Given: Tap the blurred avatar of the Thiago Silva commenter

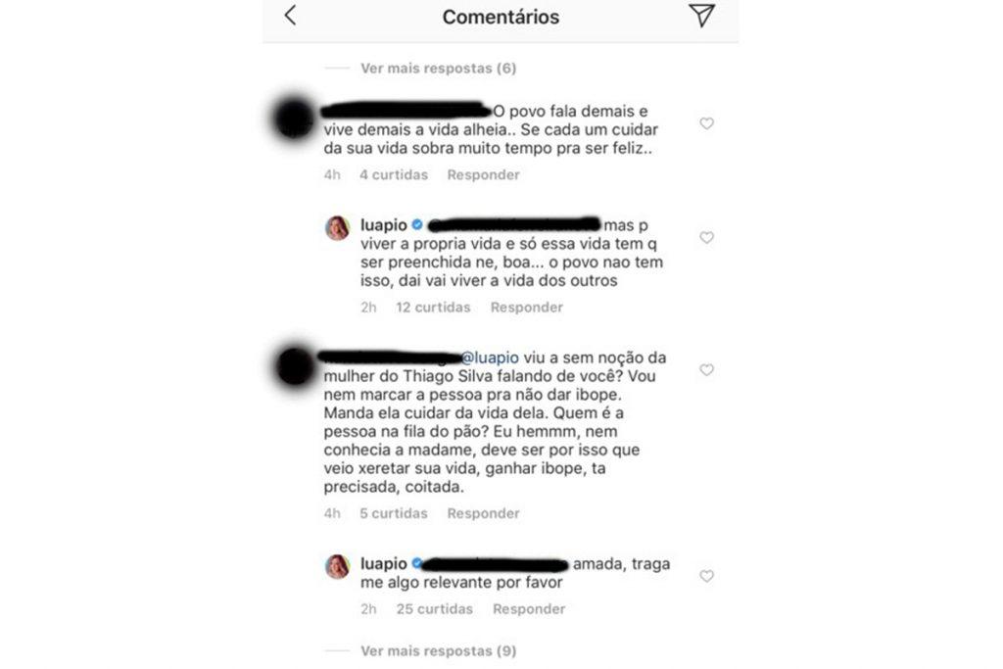Looking at the screenshot, I should coord(294,366).
